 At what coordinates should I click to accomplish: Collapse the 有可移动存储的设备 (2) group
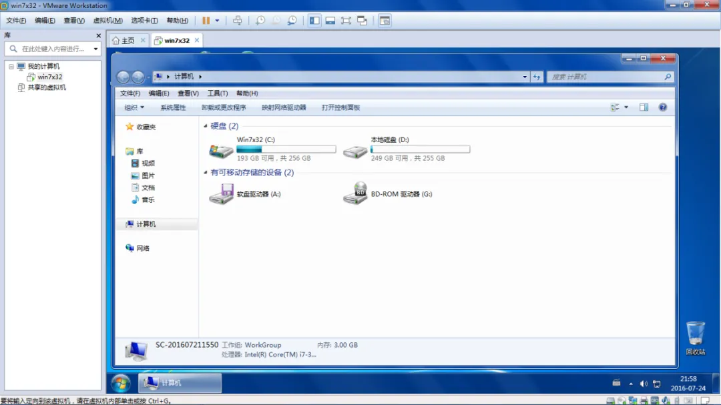pyautogui.click(x=206, y=172)
